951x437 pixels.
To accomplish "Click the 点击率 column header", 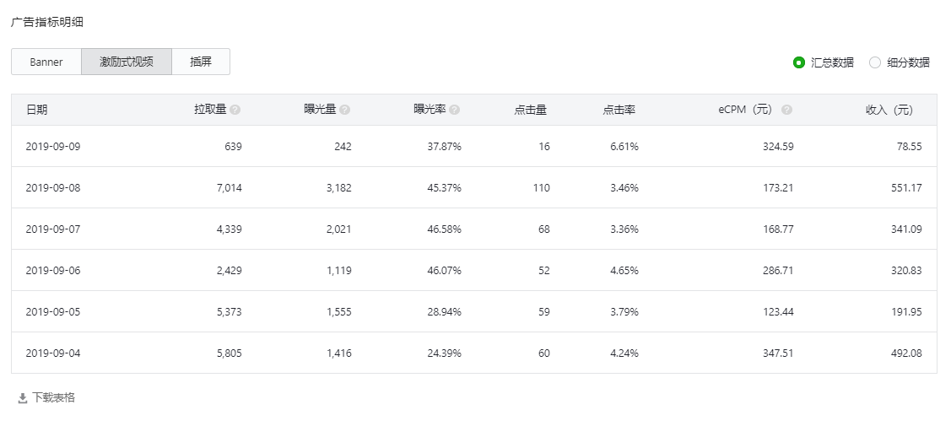I will [619, 110].
